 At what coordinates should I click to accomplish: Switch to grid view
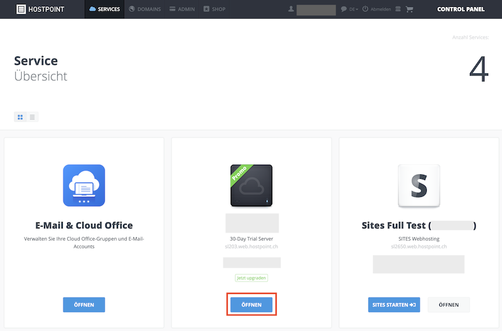click(20, 117)
